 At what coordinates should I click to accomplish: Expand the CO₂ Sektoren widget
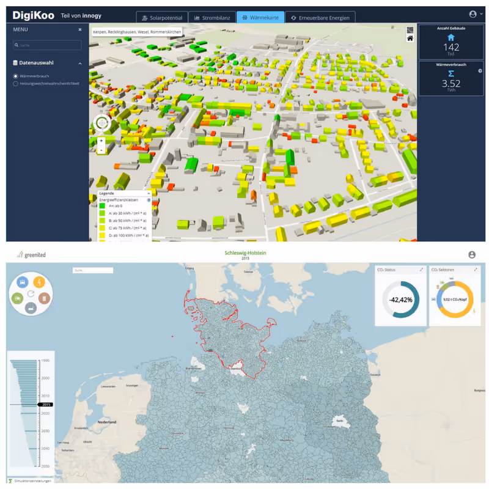476,270
